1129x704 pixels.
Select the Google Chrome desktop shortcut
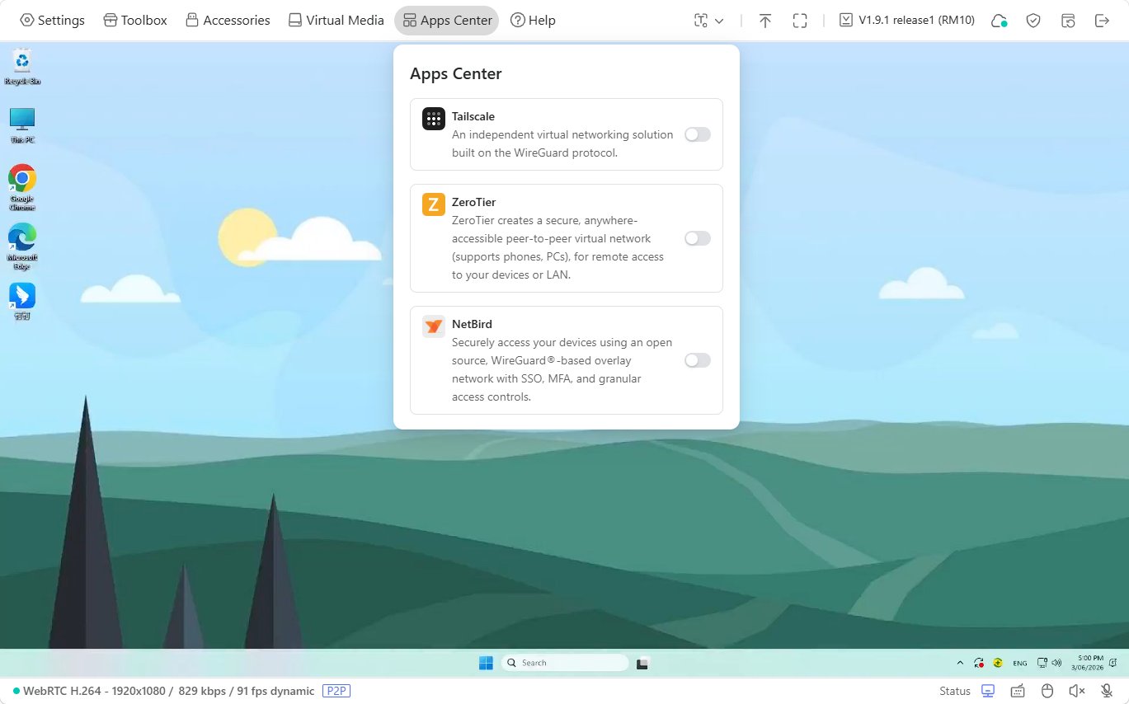click(x=22, y=188)
